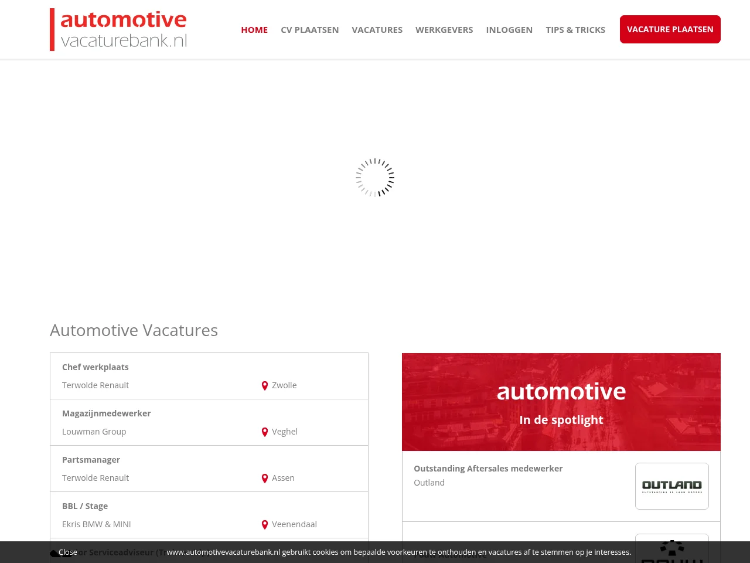Open the VACATURES menu item
This screenshot has height=563, width=750.
click(377, 30)
